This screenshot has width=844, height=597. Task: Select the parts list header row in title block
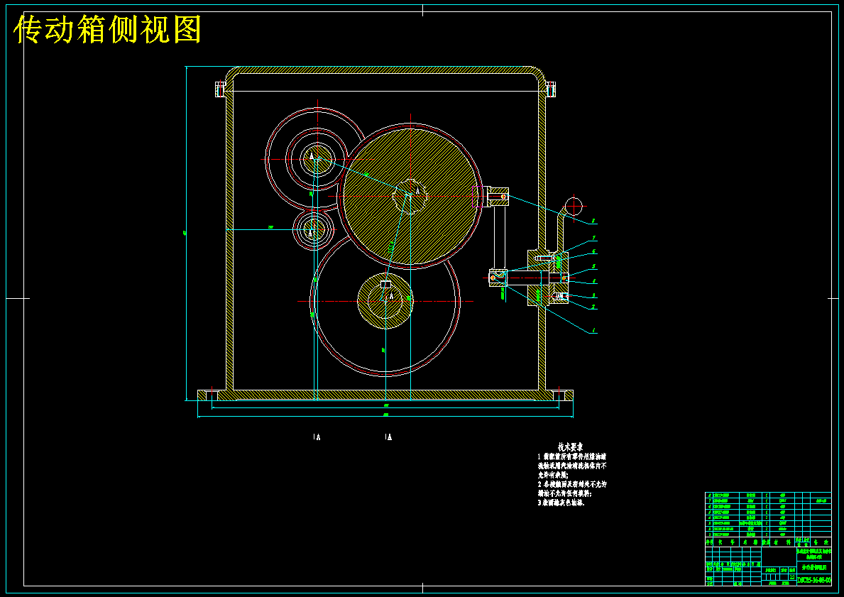click(768, 542)
